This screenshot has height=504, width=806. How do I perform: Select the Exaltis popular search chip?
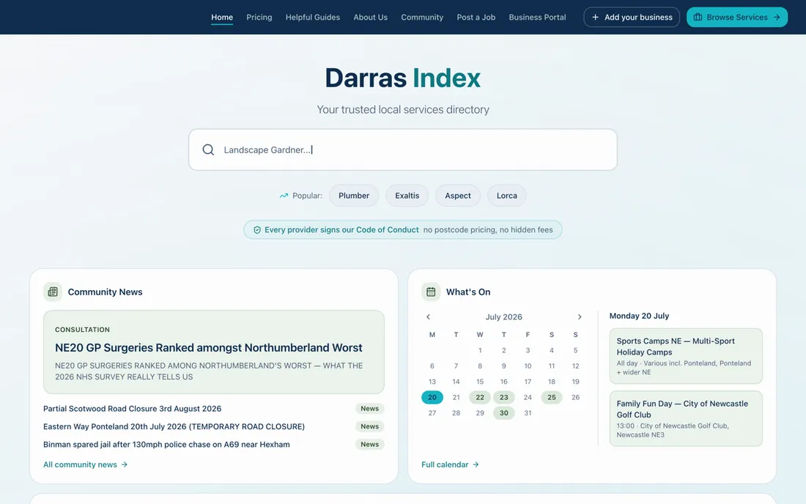point(407,196)
